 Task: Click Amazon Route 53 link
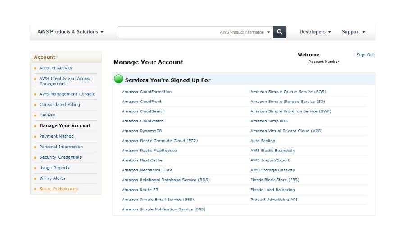click(140, 190)
